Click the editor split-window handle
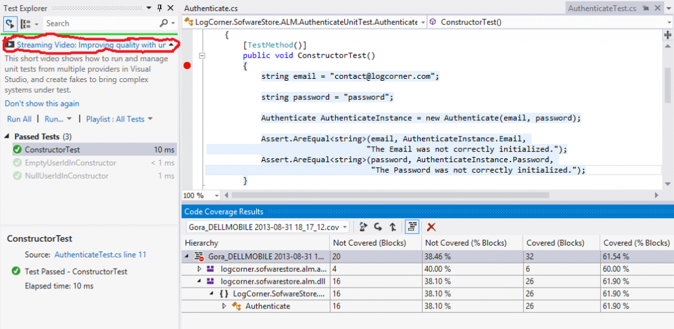Image resolution: width=674 pixels, height=329 pixels. (668, 35)
